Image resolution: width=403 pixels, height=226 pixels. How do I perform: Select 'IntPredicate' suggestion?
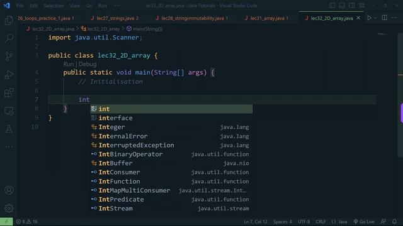171,200
